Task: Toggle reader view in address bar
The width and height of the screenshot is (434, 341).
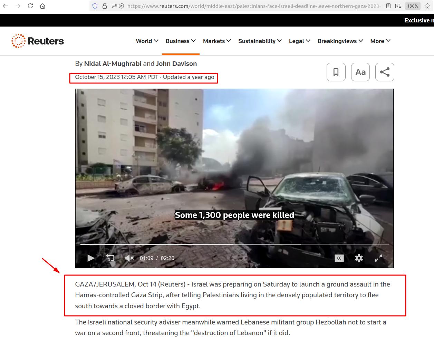Action: (x=388, y=6)
